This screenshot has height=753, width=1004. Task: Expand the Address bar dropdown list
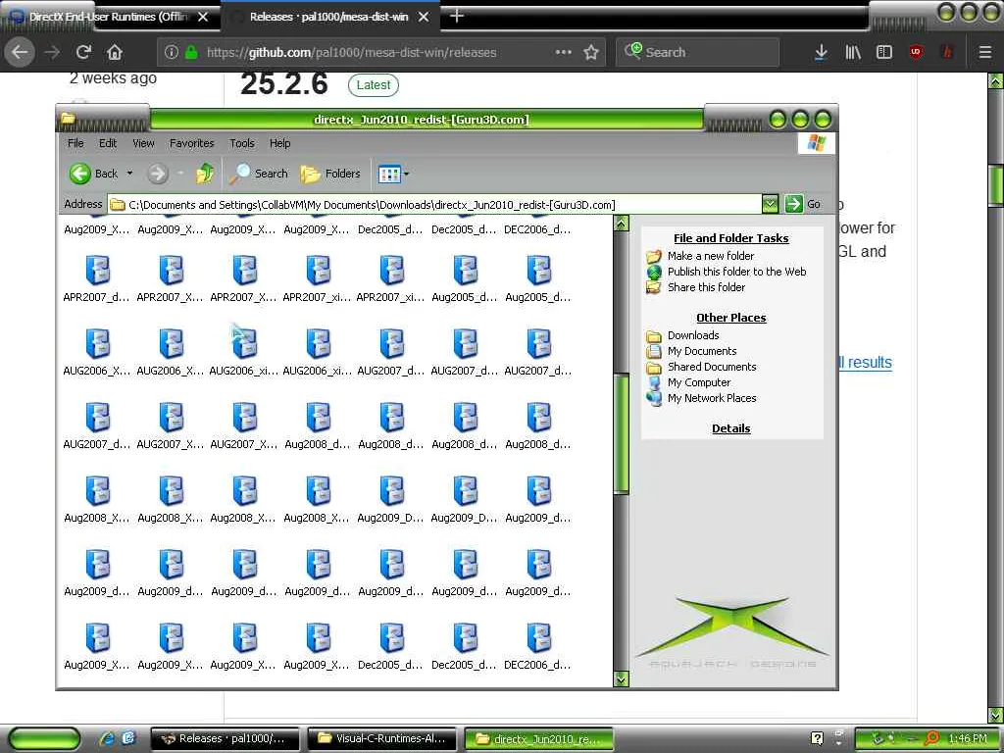click(771, 204)
